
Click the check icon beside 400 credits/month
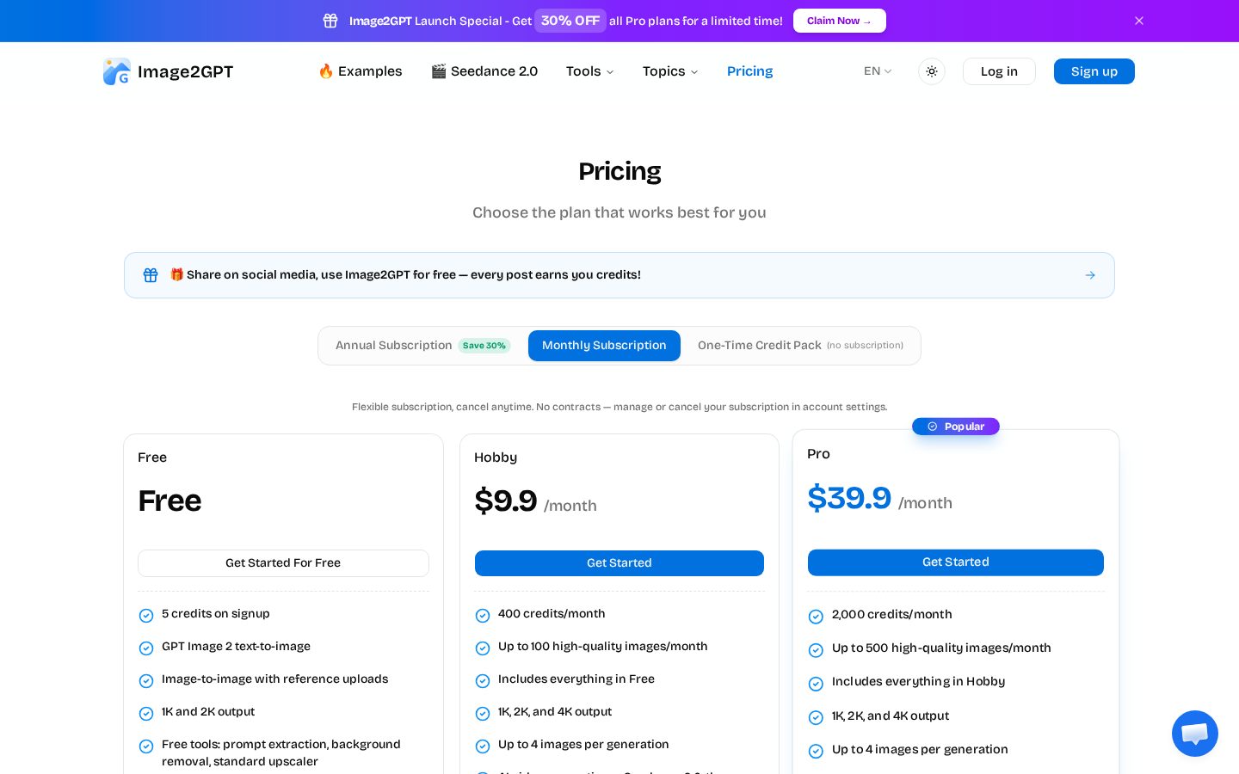pos(483,615)
